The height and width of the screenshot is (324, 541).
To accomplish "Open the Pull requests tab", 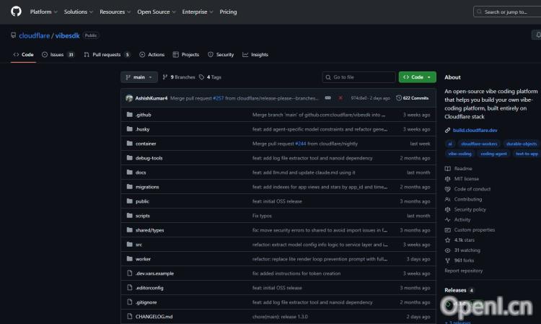I will point(107,55).
